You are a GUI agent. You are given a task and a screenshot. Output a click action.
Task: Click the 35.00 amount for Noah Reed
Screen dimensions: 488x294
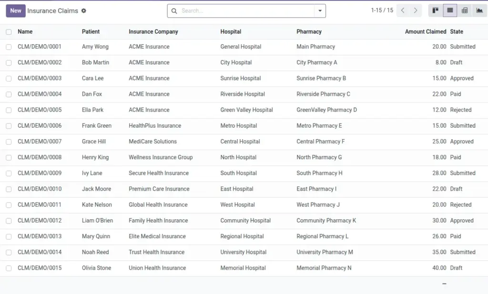tap(439, 252)
